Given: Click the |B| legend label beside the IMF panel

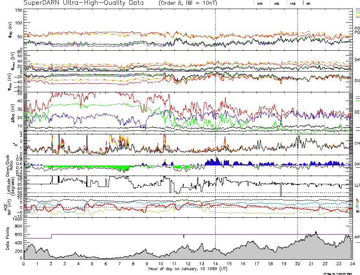Looking at the screenshot, I should (357, 212).
